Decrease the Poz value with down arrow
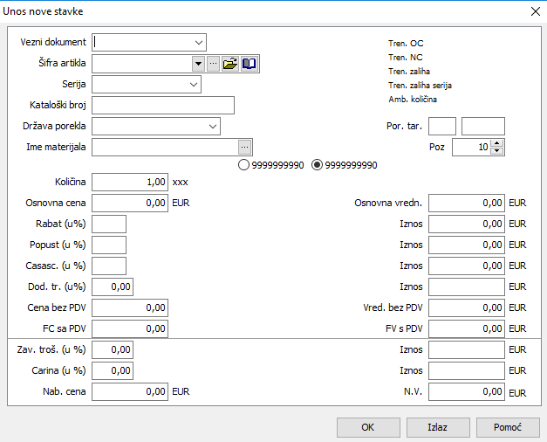 [497, 151]
